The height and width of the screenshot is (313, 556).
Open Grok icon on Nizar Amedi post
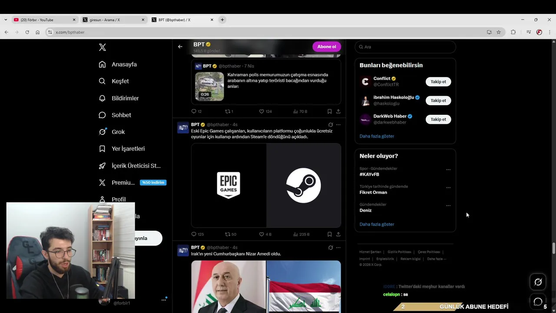coord(331,248)
